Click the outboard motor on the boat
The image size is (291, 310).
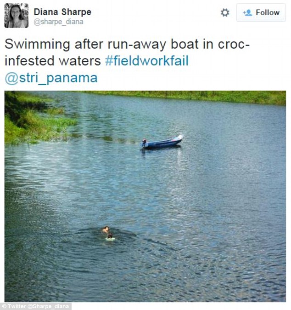point(144,143)
